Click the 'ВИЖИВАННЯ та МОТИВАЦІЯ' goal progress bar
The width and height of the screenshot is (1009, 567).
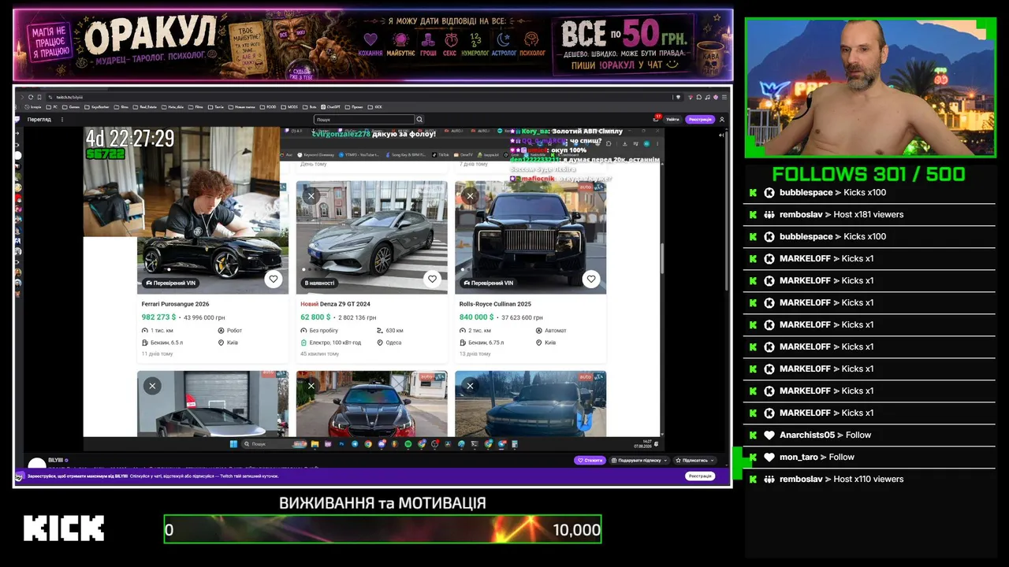[383, 529]
